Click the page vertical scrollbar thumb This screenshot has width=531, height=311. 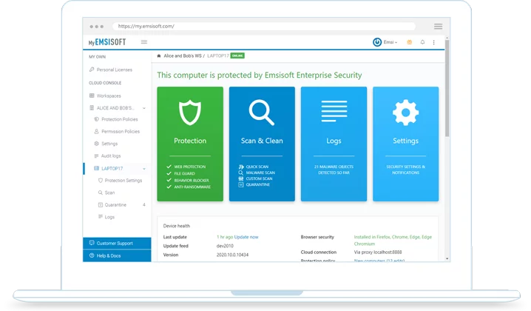[x=447, y=88]
